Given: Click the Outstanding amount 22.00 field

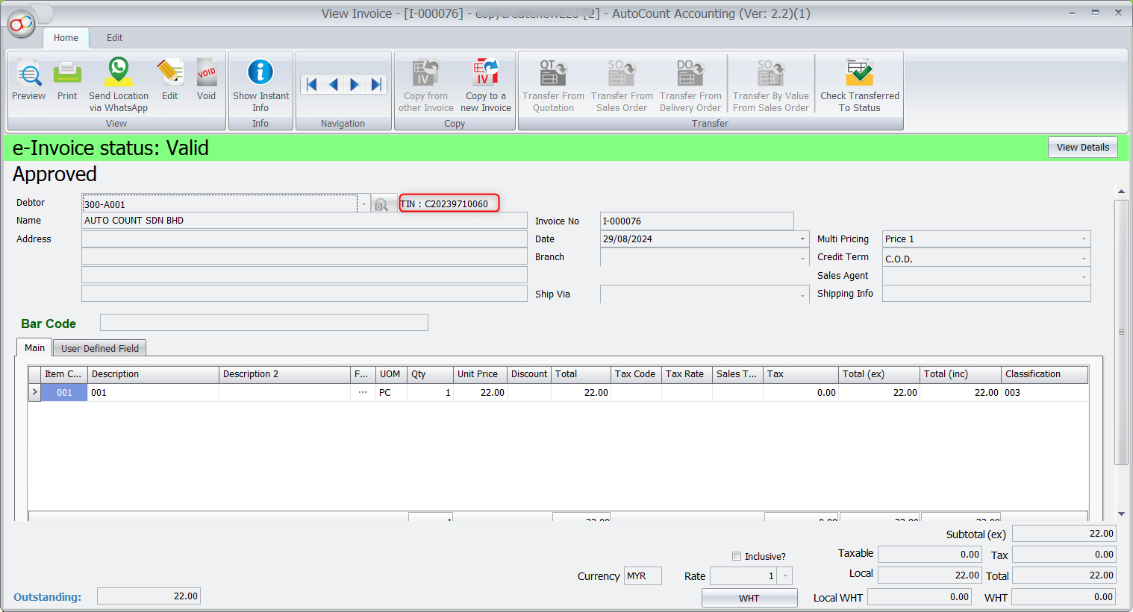Looking at the screenshot, I should tap(149, 596).
